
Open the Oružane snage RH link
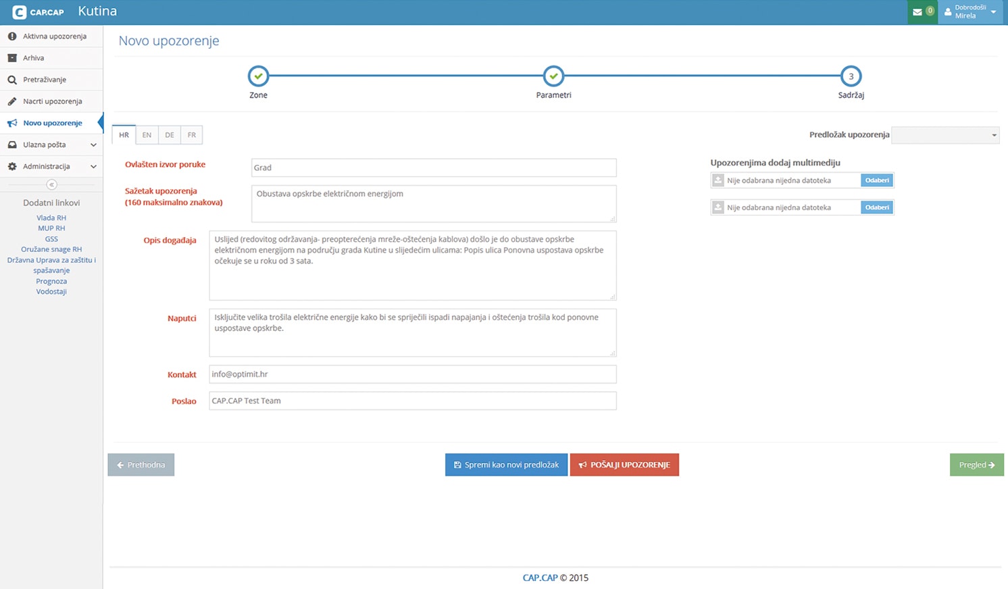(51, 249)
